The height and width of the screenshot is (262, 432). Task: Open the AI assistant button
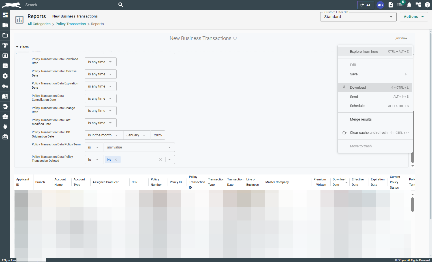[365, 5]
